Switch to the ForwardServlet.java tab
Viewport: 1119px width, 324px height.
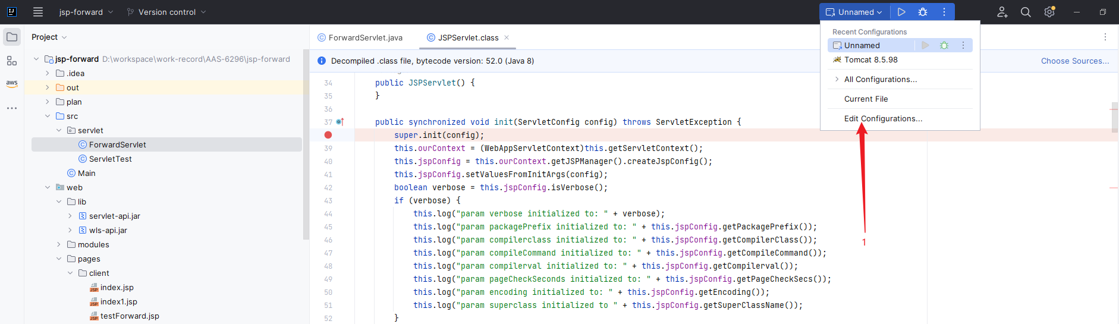pyautogui.click(x=365, y=37)
